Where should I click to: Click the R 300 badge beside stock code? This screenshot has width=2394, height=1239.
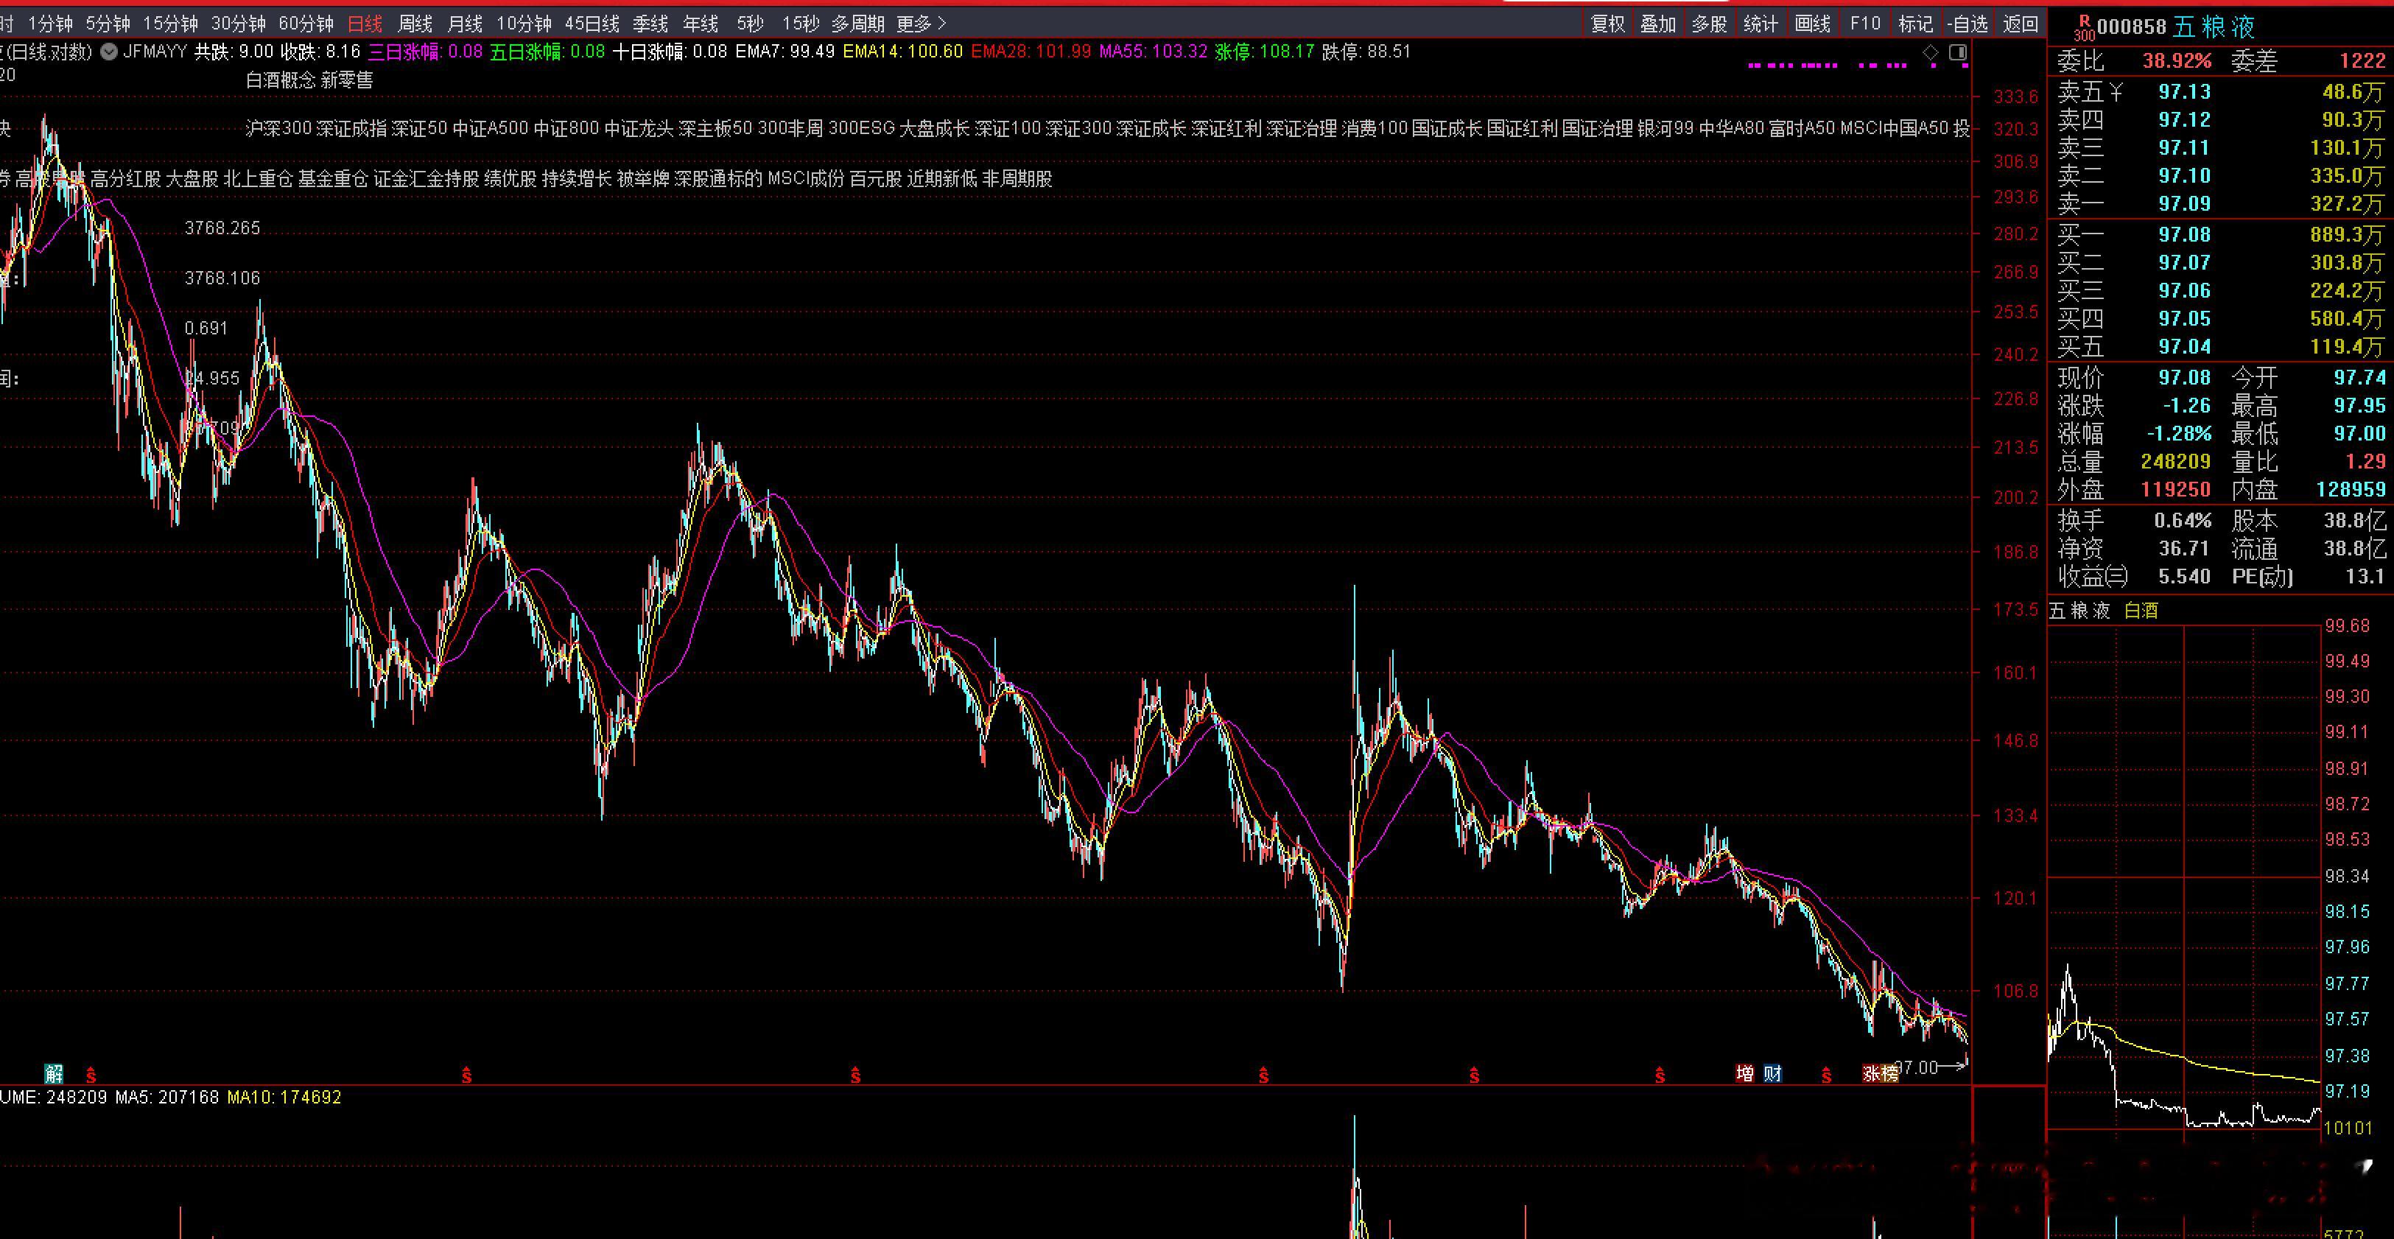(x=2084, y=27)
